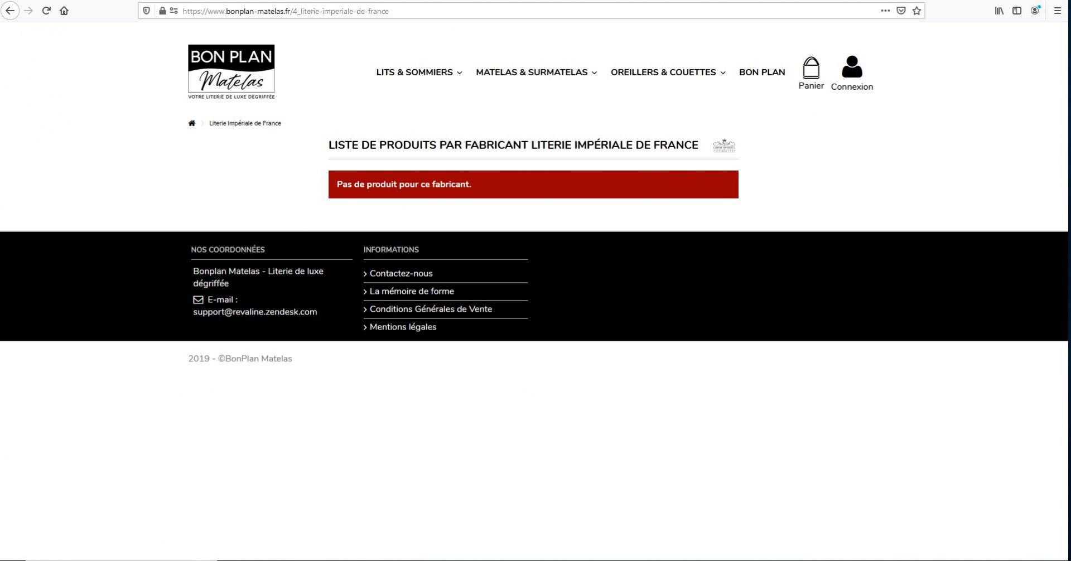Viewport: 1071px width, 561px height.
Task: Click the 'Liste de produits par fabricant' heading
Action: click(x=513, y=145)
